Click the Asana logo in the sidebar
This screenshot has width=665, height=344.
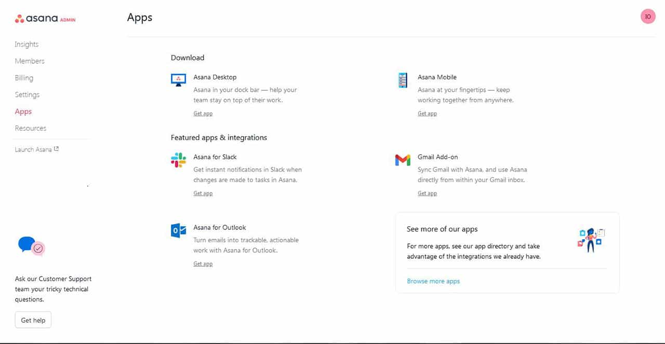pyautogui.click(x=45, y=19)
